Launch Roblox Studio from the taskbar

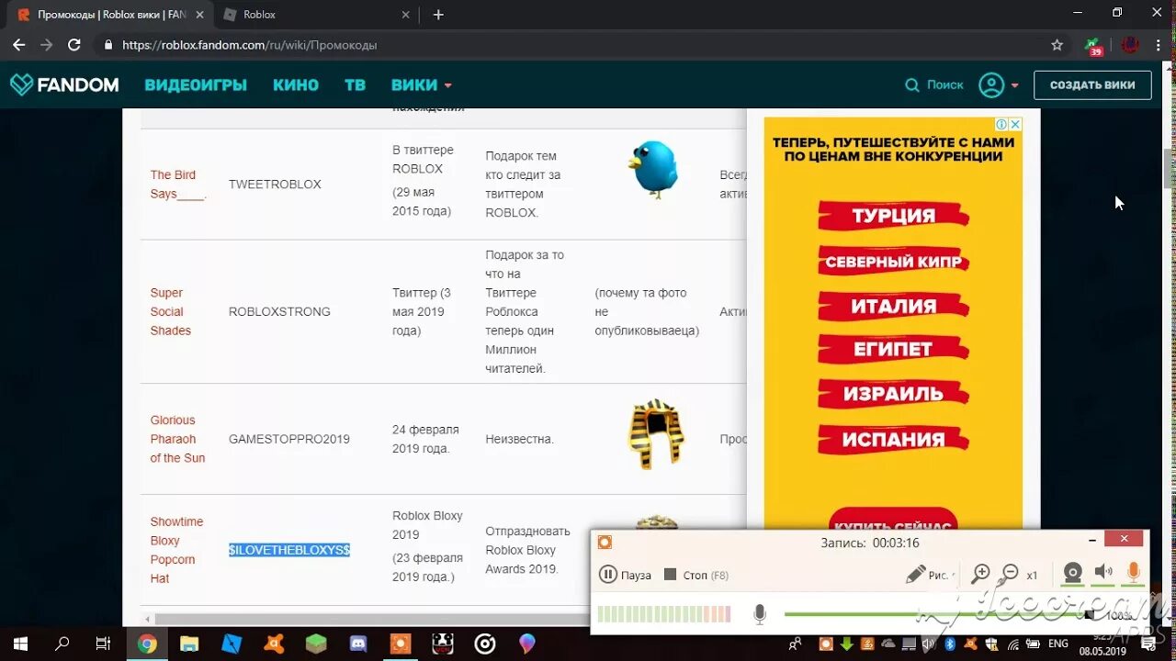tap(232, 644)
